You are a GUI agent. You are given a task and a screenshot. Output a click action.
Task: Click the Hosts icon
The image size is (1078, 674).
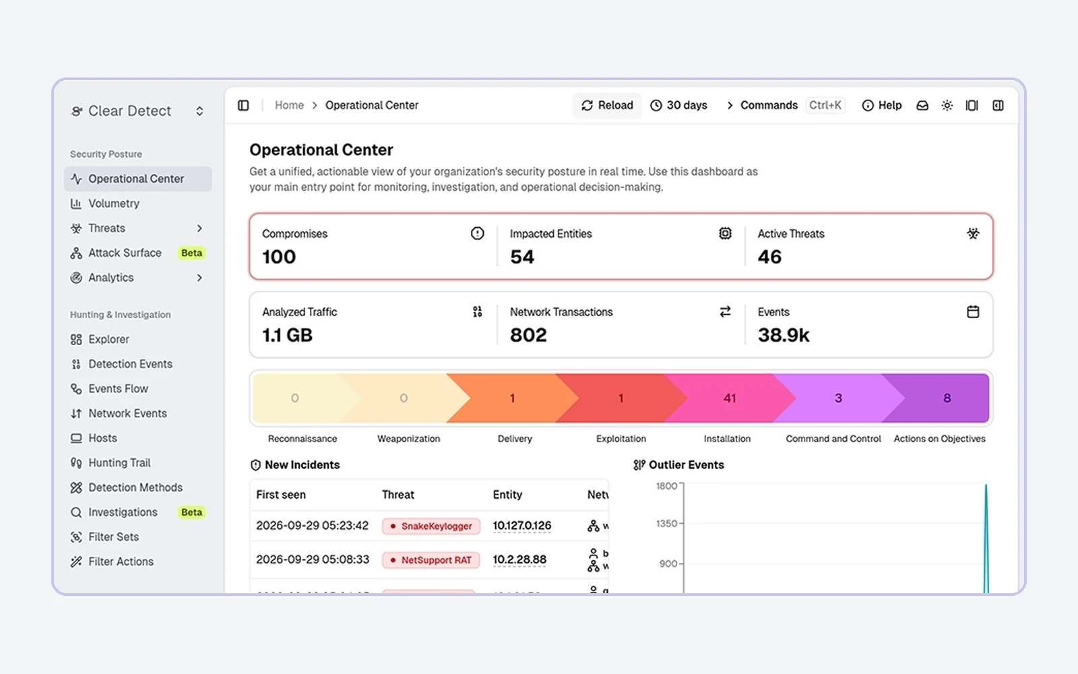(76, 438)
